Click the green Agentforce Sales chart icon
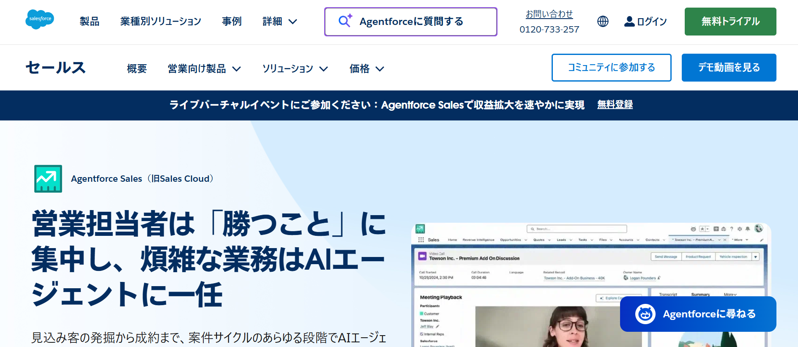 pyautogui.click(x=48, y=179)
